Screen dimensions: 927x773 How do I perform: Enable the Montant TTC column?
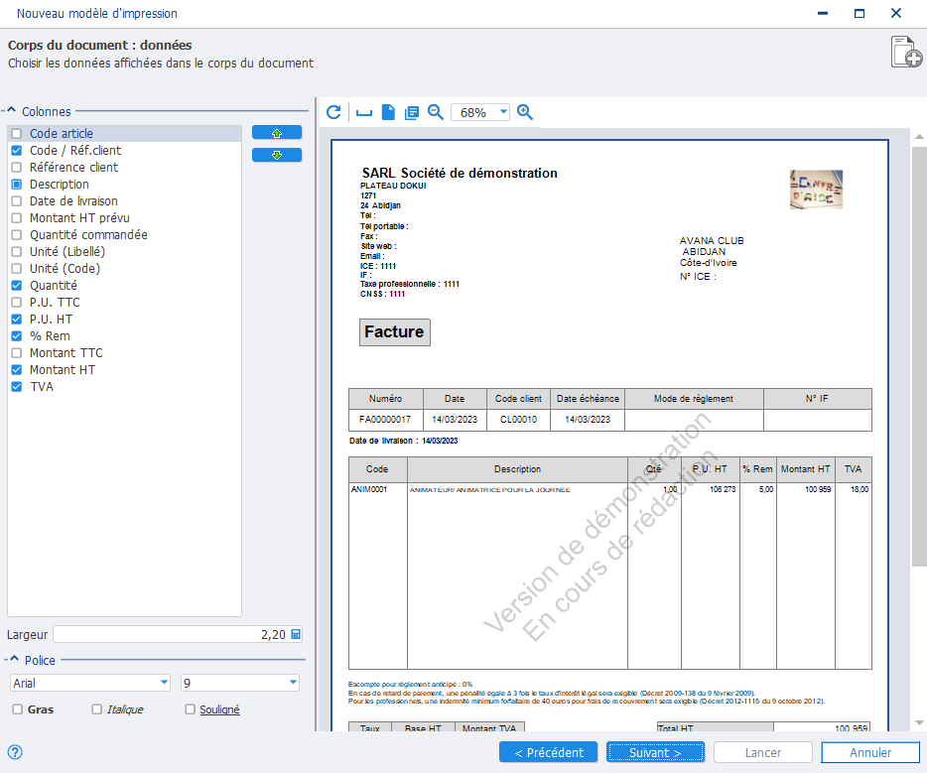(x=17, y=353)
